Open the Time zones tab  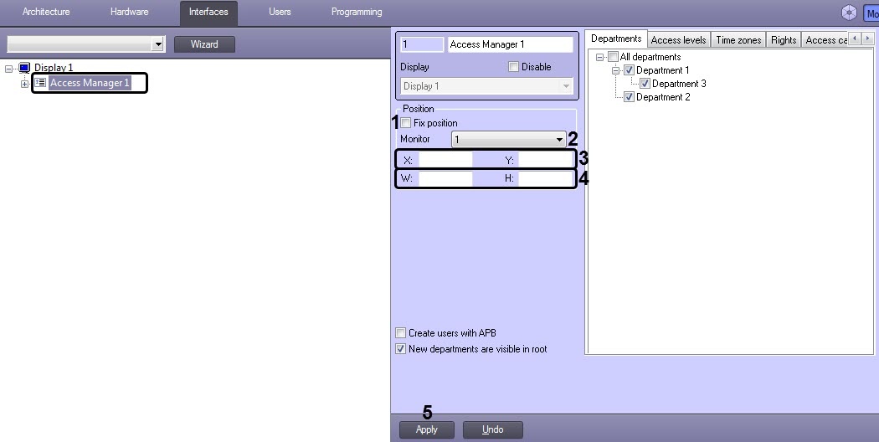click(738, 40)
